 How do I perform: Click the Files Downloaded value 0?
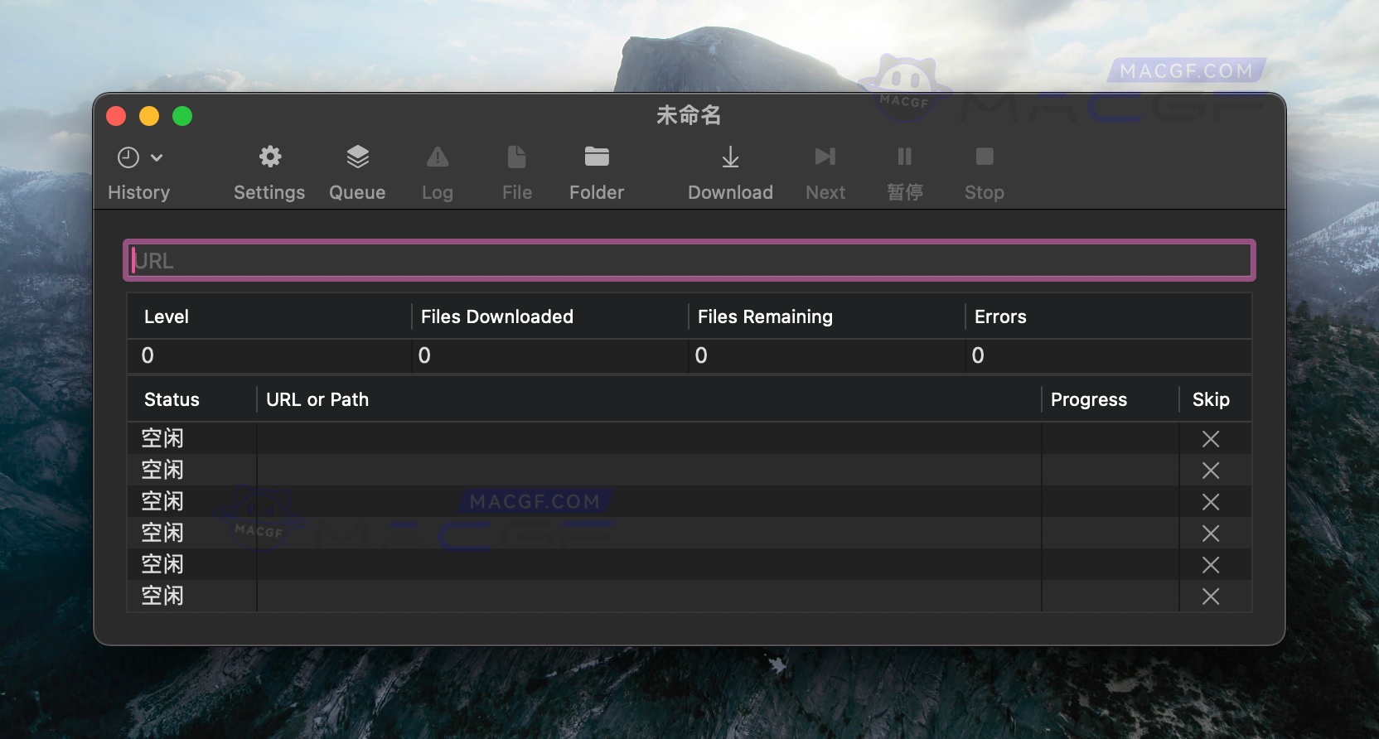point(424,355)
